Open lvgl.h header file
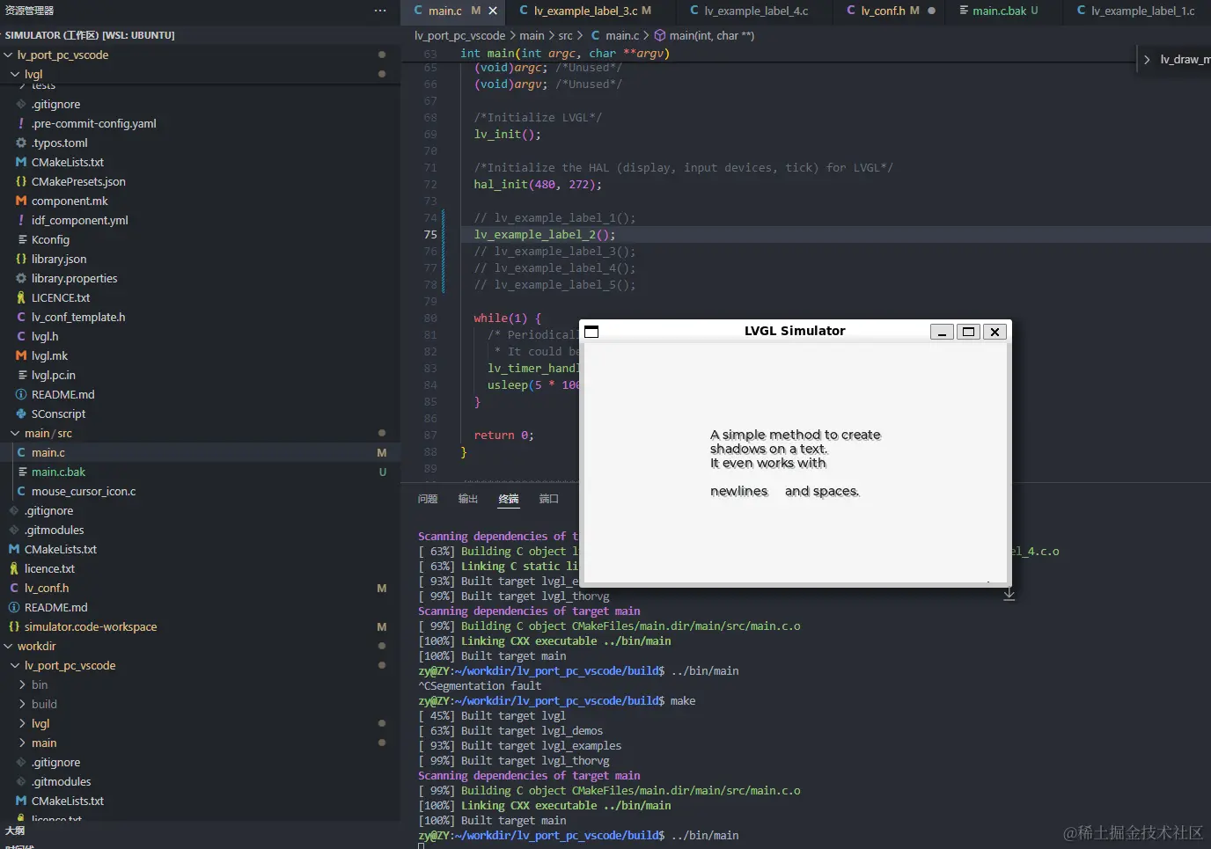Screen dimensions: 1211x849 pyautogui.click(x=45, y=336)
